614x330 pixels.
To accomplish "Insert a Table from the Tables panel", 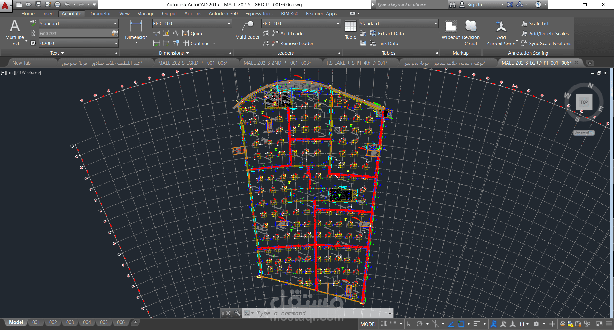I will coord(350,30).
